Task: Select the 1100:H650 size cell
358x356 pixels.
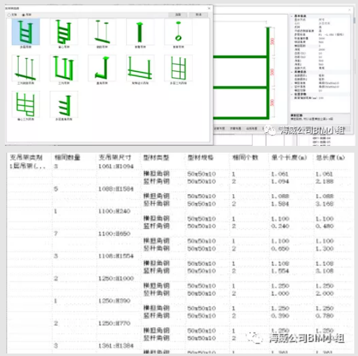Action: tap(114, 234)
